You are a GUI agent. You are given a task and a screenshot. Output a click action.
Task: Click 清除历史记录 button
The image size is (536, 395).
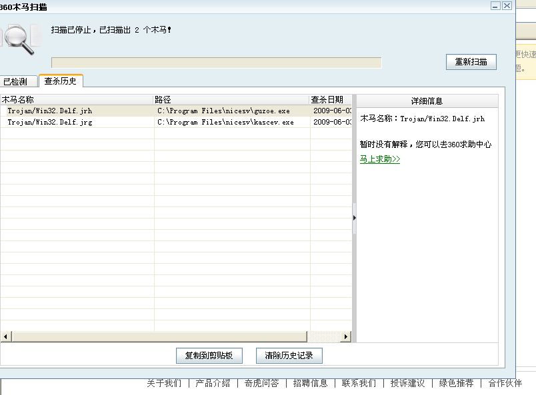(289, 356)
